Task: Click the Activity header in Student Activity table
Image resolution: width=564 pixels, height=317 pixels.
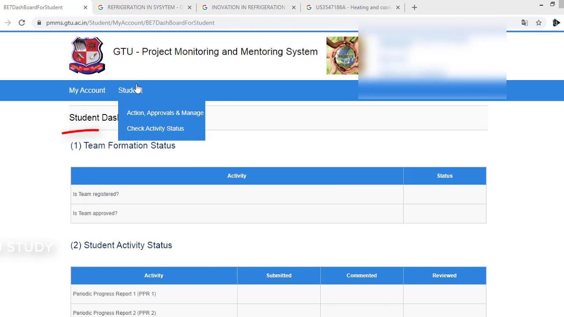Action: (154, 276)
